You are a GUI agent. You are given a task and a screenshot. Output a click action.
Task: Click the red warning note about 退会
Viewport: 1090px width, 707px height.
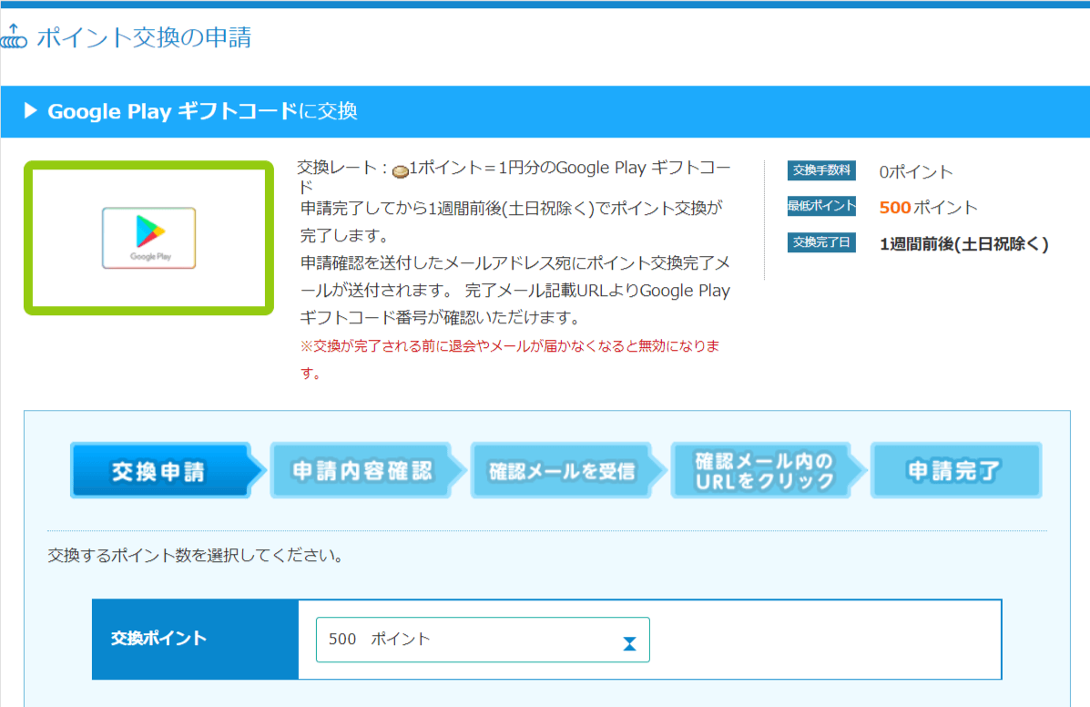tap(510, 359)
